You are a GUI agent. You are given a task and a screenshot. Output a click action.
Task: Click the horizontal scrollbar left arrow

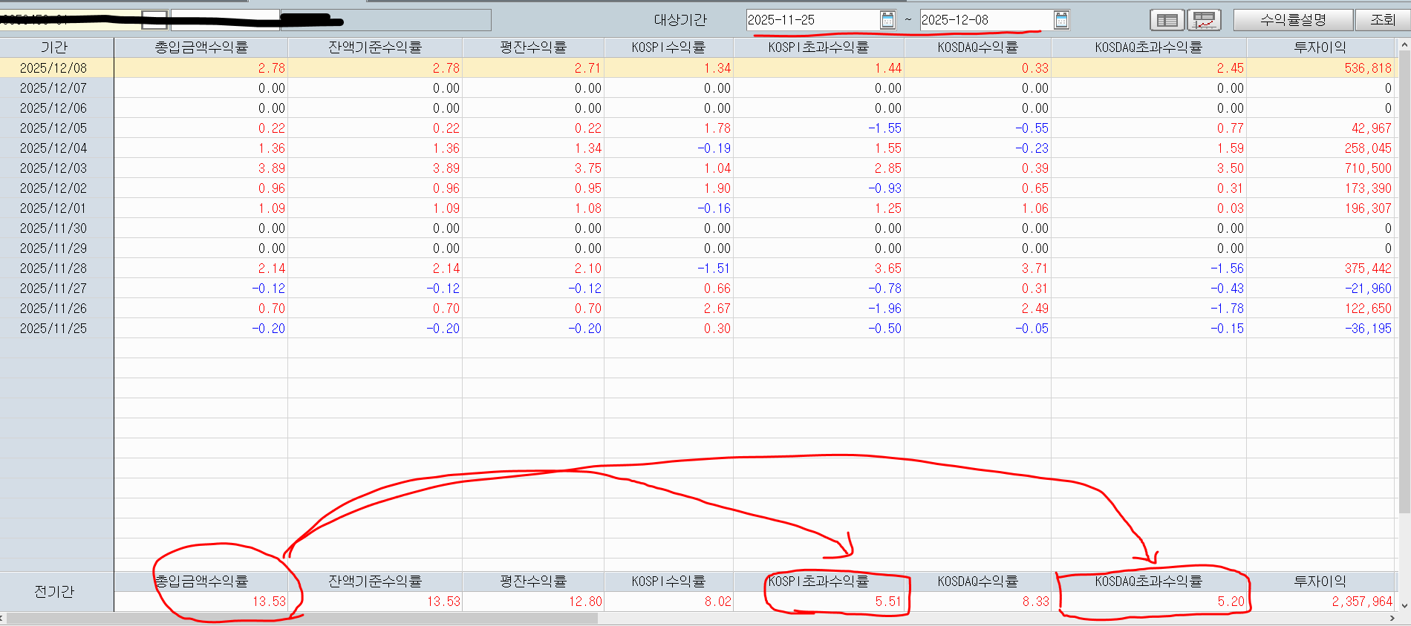pos(2,619)
